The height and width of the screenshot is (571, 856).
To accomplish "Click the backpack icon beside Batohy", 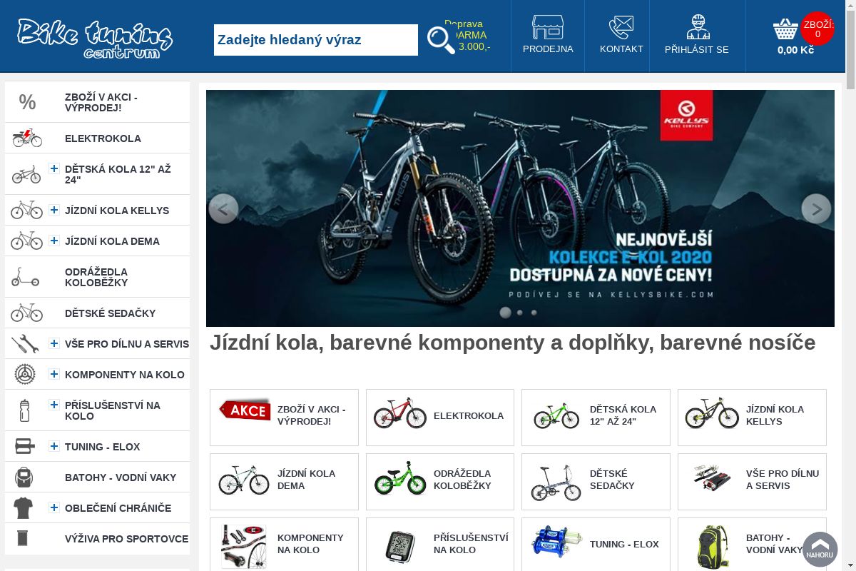I will pyautogui.click(x=24, y=477).
